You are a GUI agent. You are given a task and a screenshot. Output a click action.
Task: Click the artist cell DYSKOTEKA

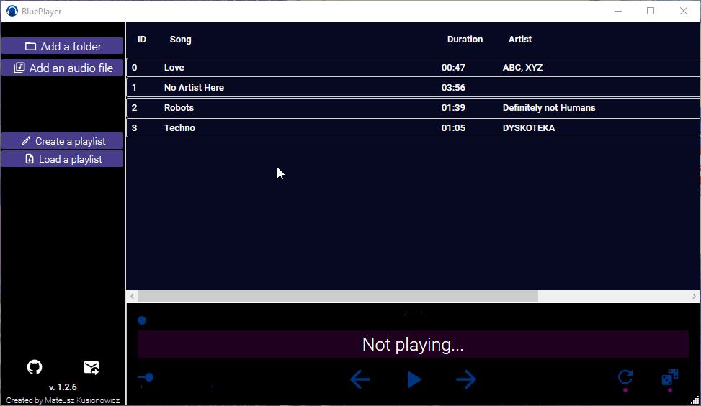(x=529, y=127)
